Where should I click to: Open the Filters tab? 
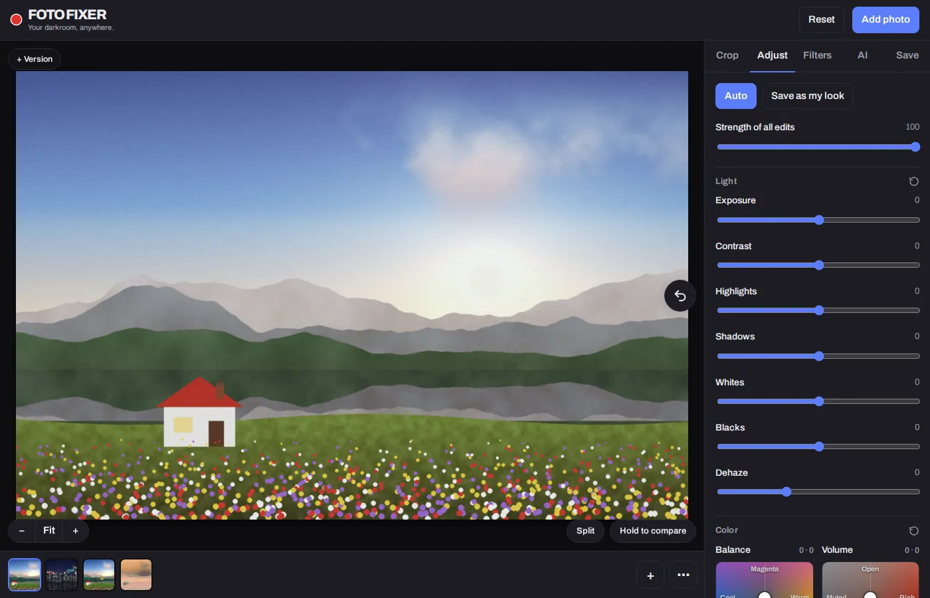(x=817, y=55)
